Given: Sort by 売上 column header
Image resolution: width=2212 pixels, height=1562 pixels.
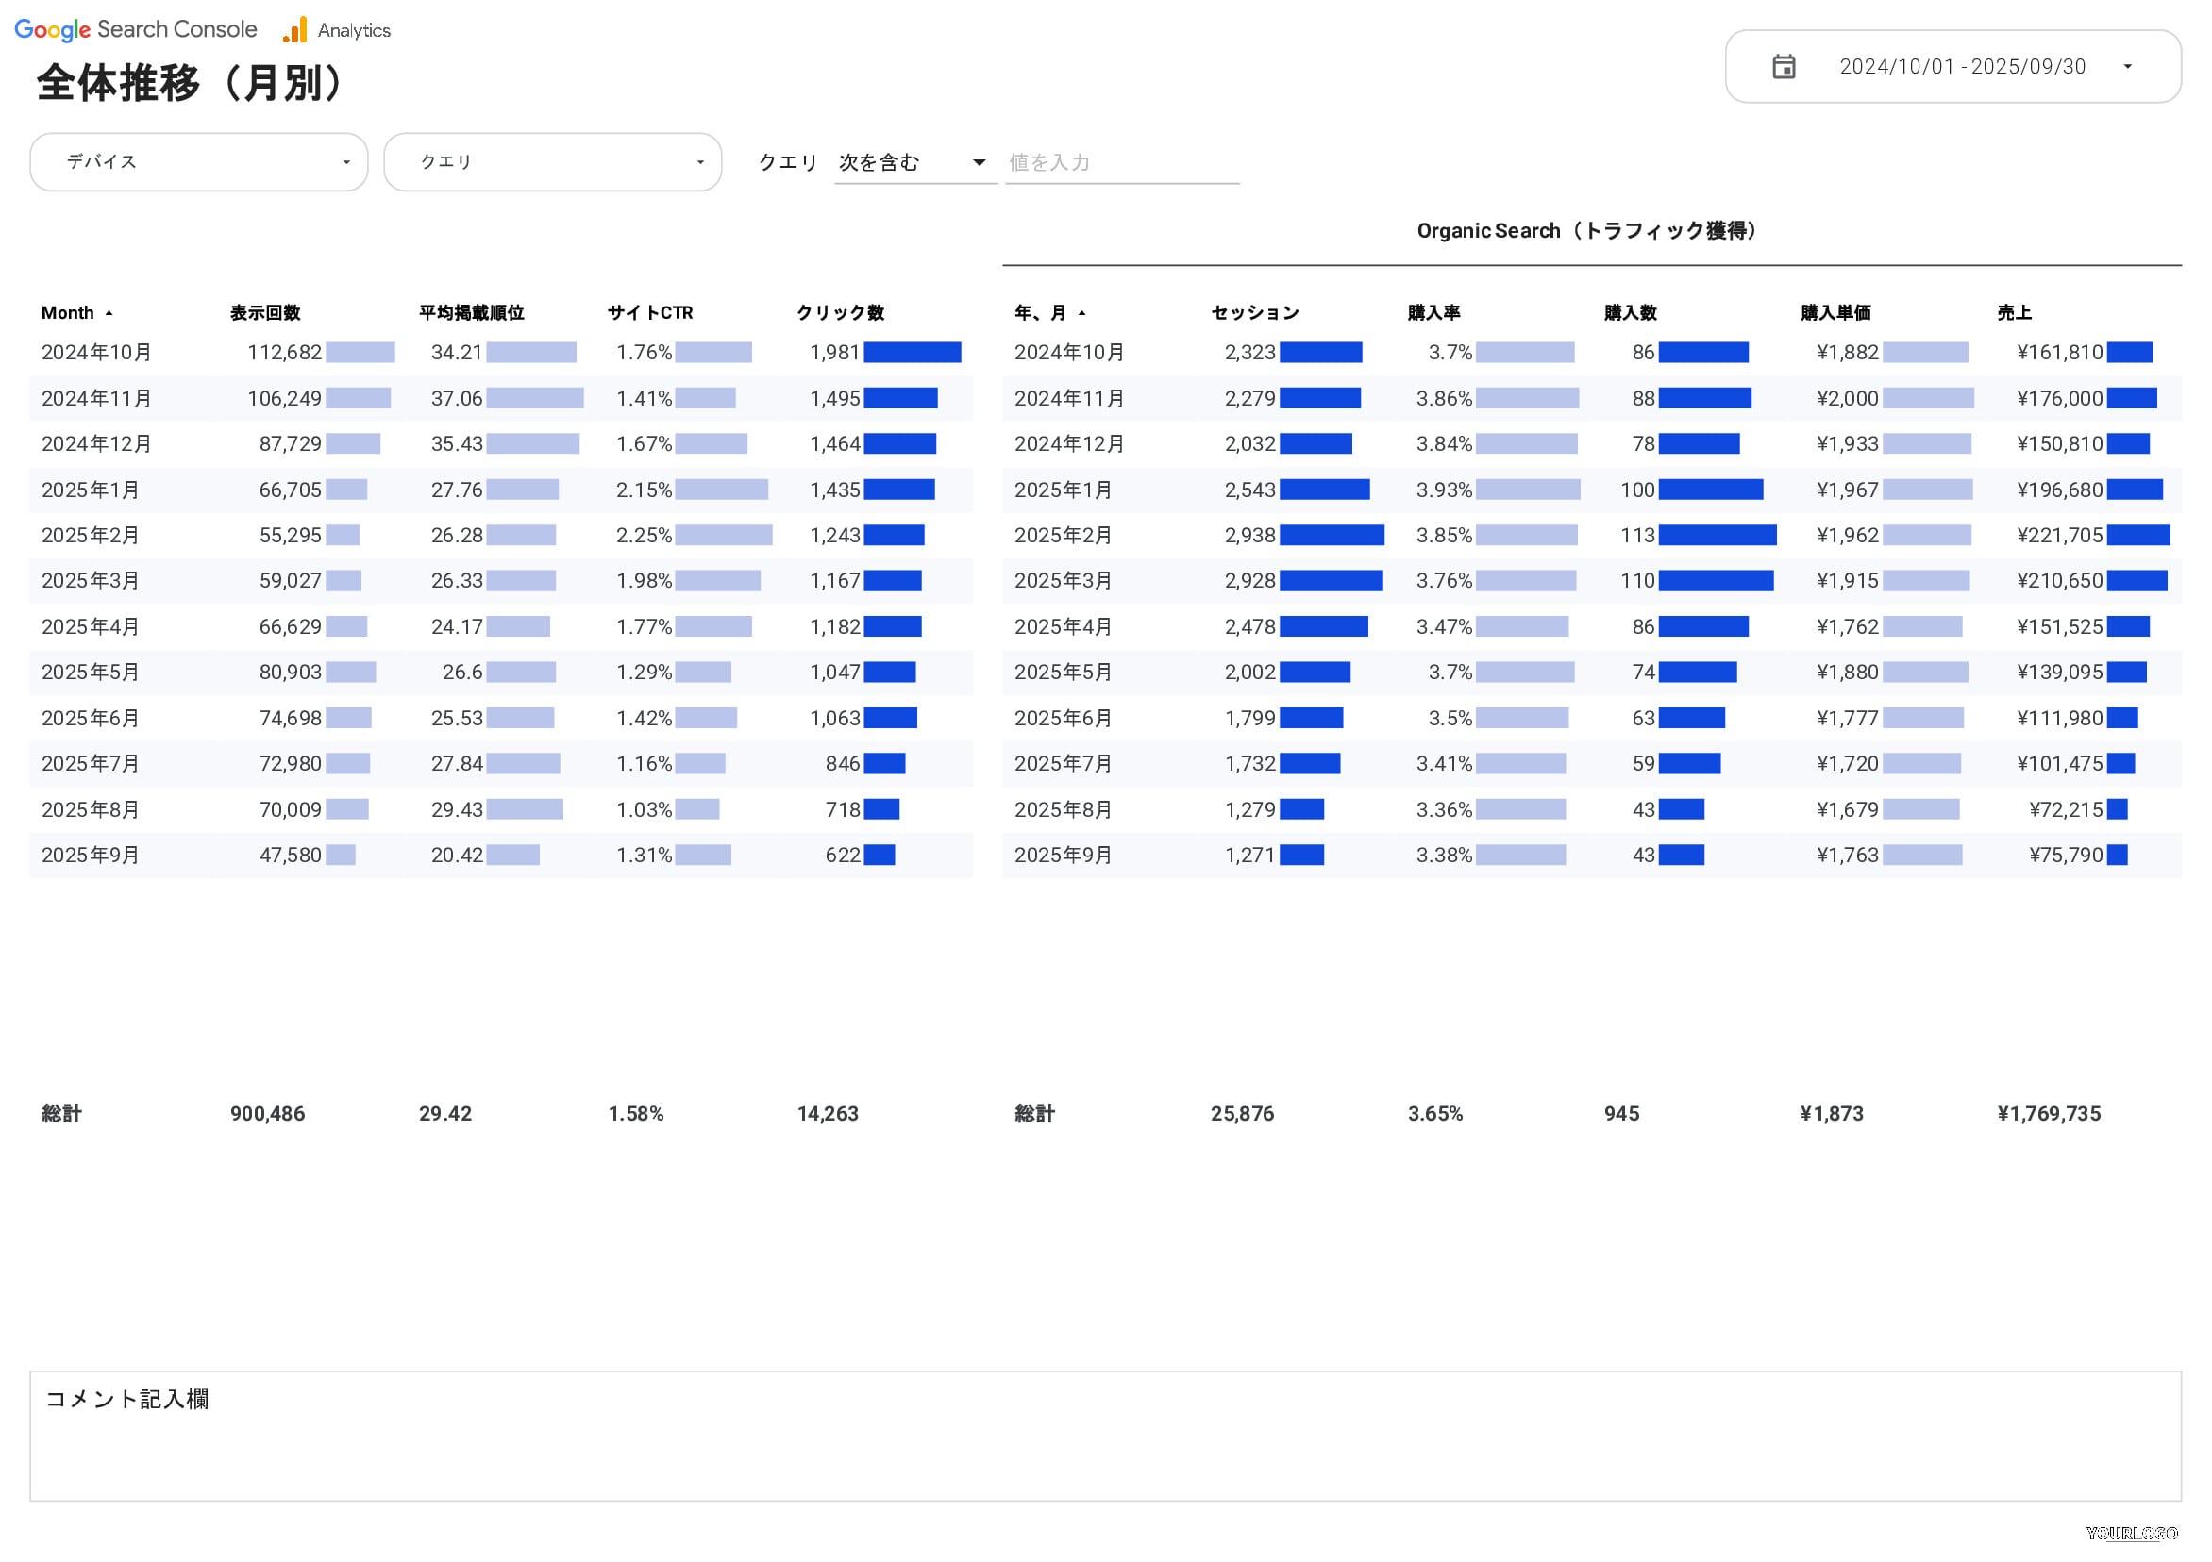Looking at the screenshot, I should pos(2014,313).
